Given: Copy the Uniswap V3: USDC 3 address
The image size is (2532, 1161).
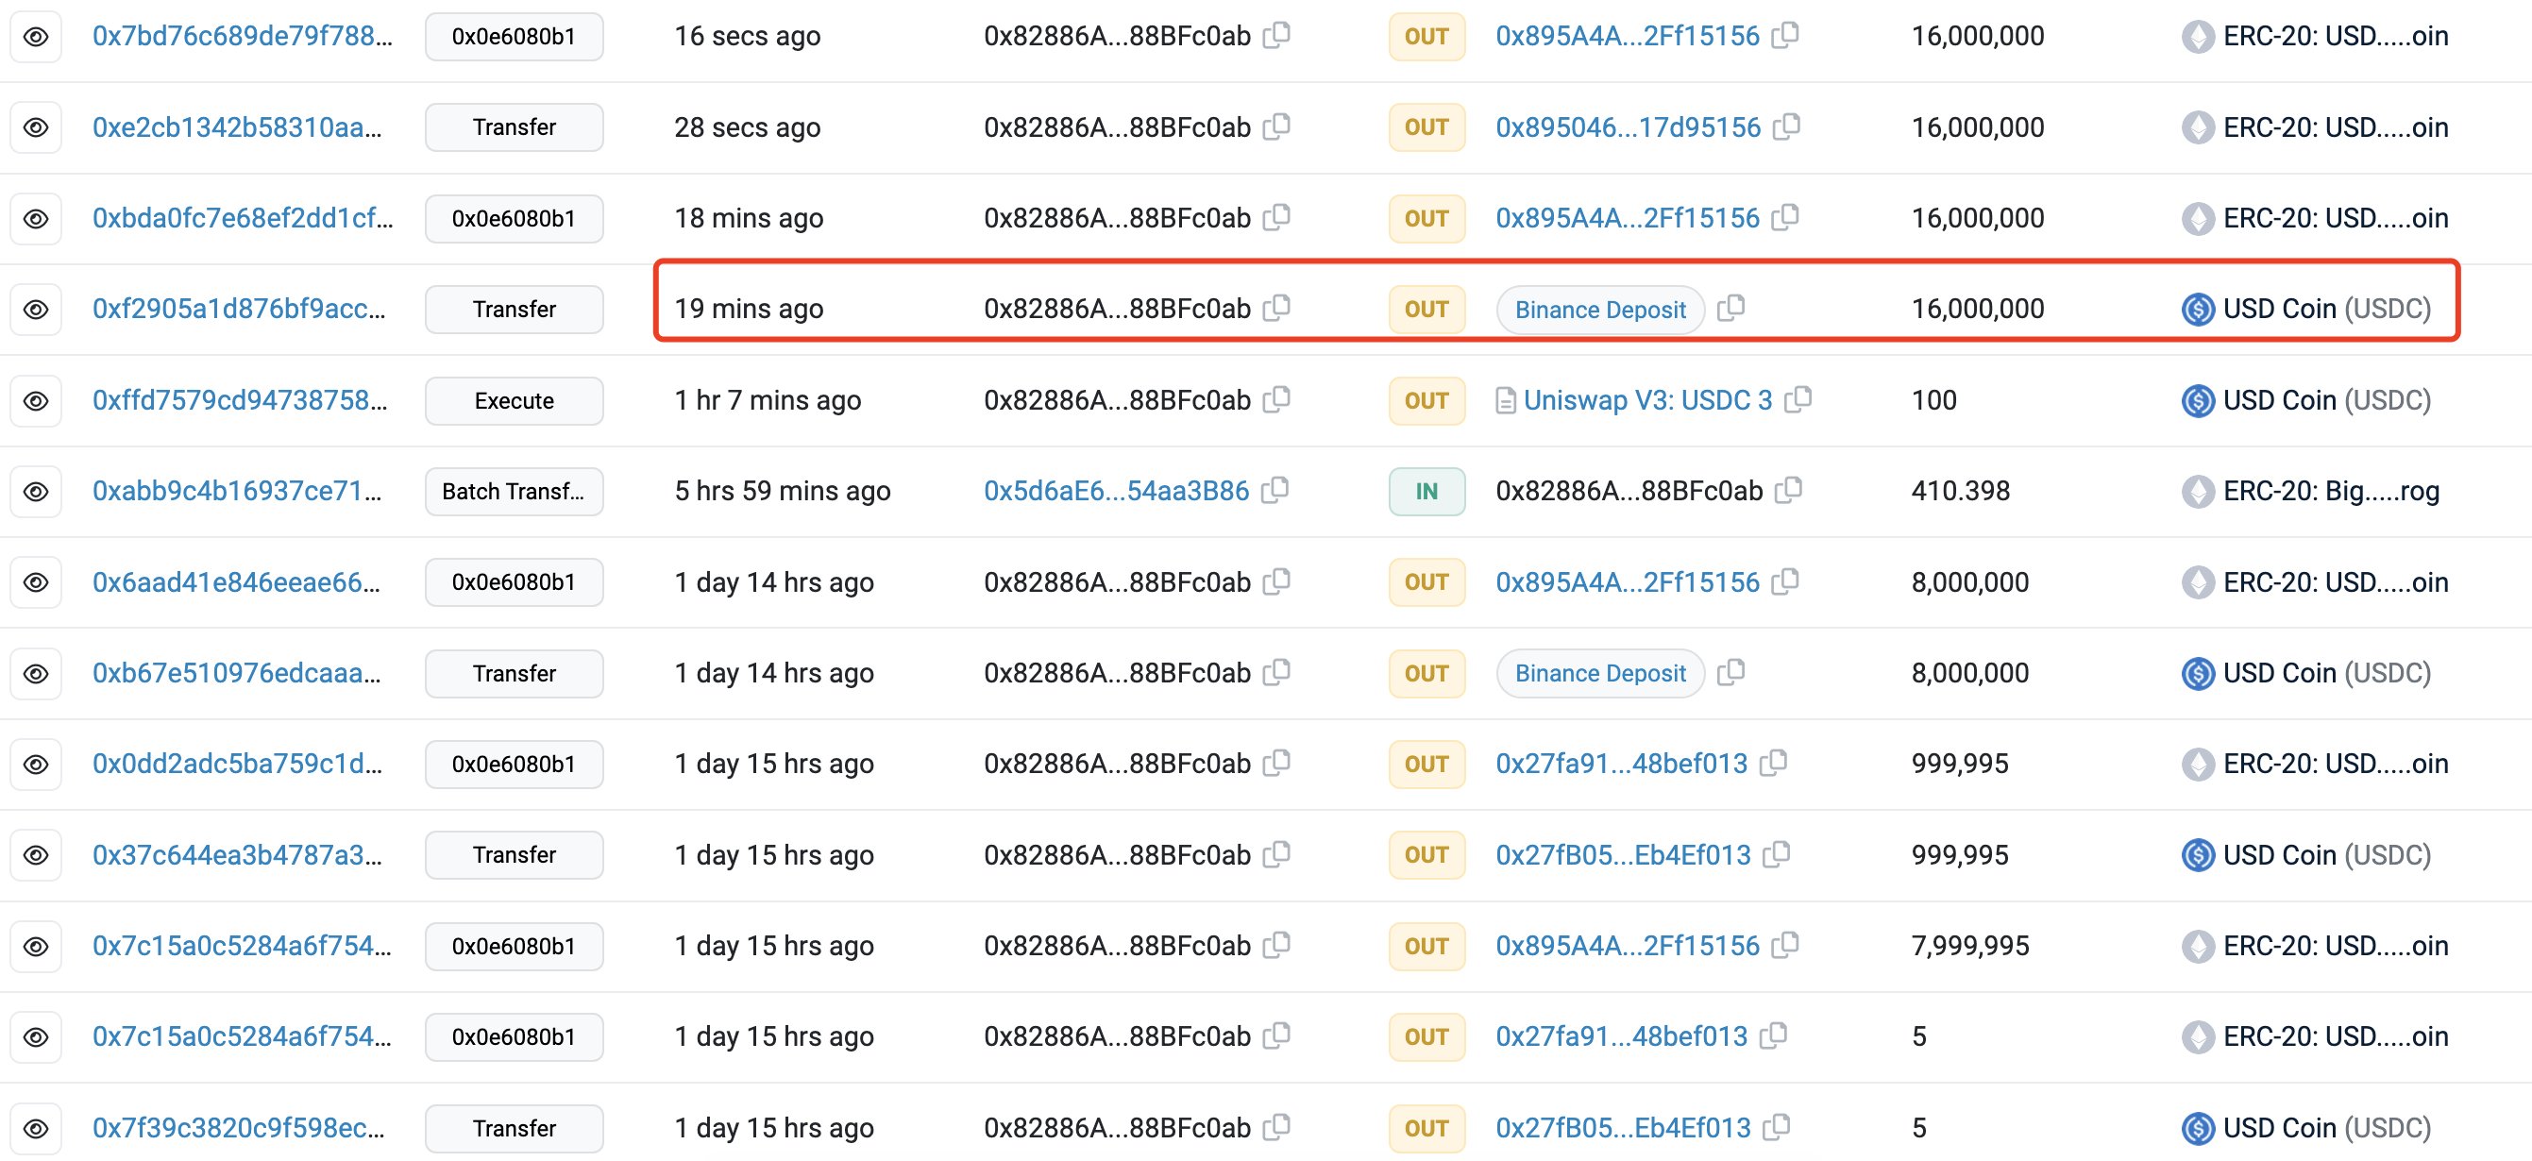Looking at the screenshot, I should 1798,399.
